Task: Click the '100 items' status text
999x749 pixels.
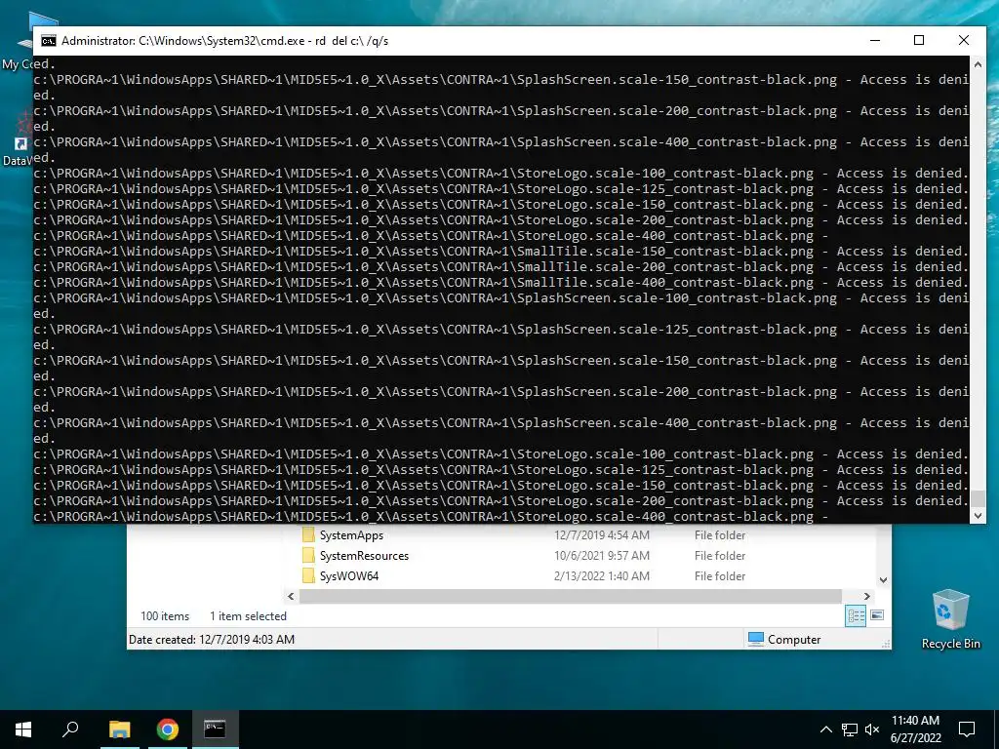Action: (x=165, y=616)
